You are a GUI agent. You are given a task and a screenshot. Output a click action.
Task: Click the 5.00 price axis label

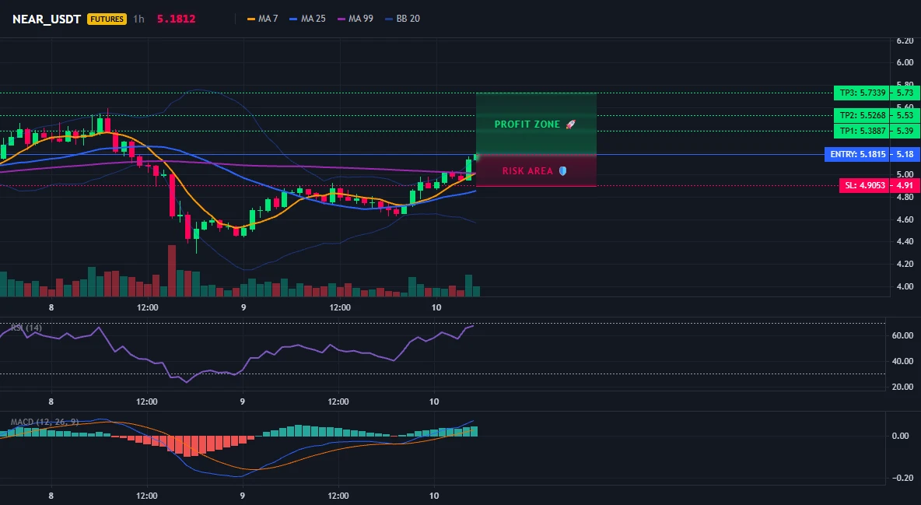pos(905,174)
